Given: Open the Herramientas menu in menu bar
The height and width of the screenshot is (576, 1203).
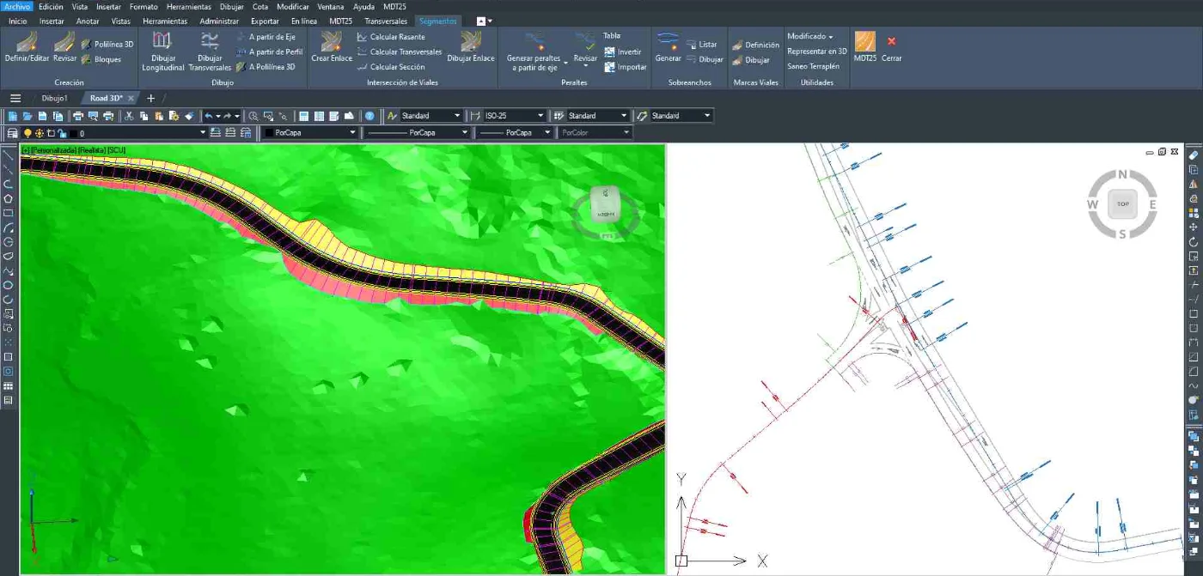Looking at the screenshot, I should click(x=189, y=6).
